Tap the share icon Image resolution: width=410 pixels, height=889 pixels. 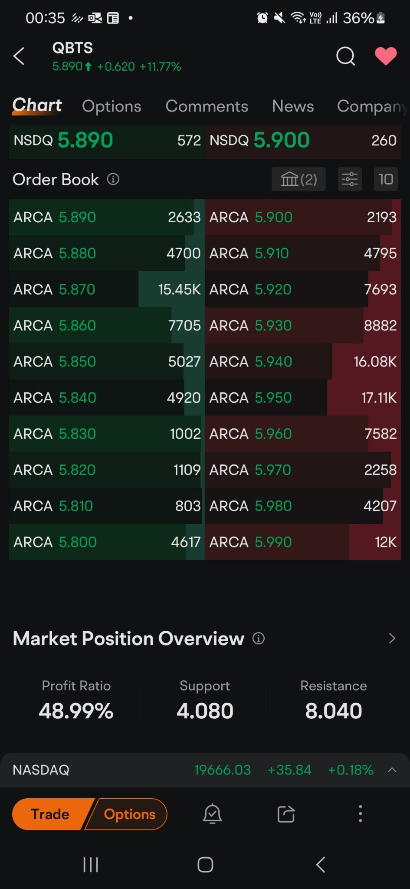click(286, 814)
